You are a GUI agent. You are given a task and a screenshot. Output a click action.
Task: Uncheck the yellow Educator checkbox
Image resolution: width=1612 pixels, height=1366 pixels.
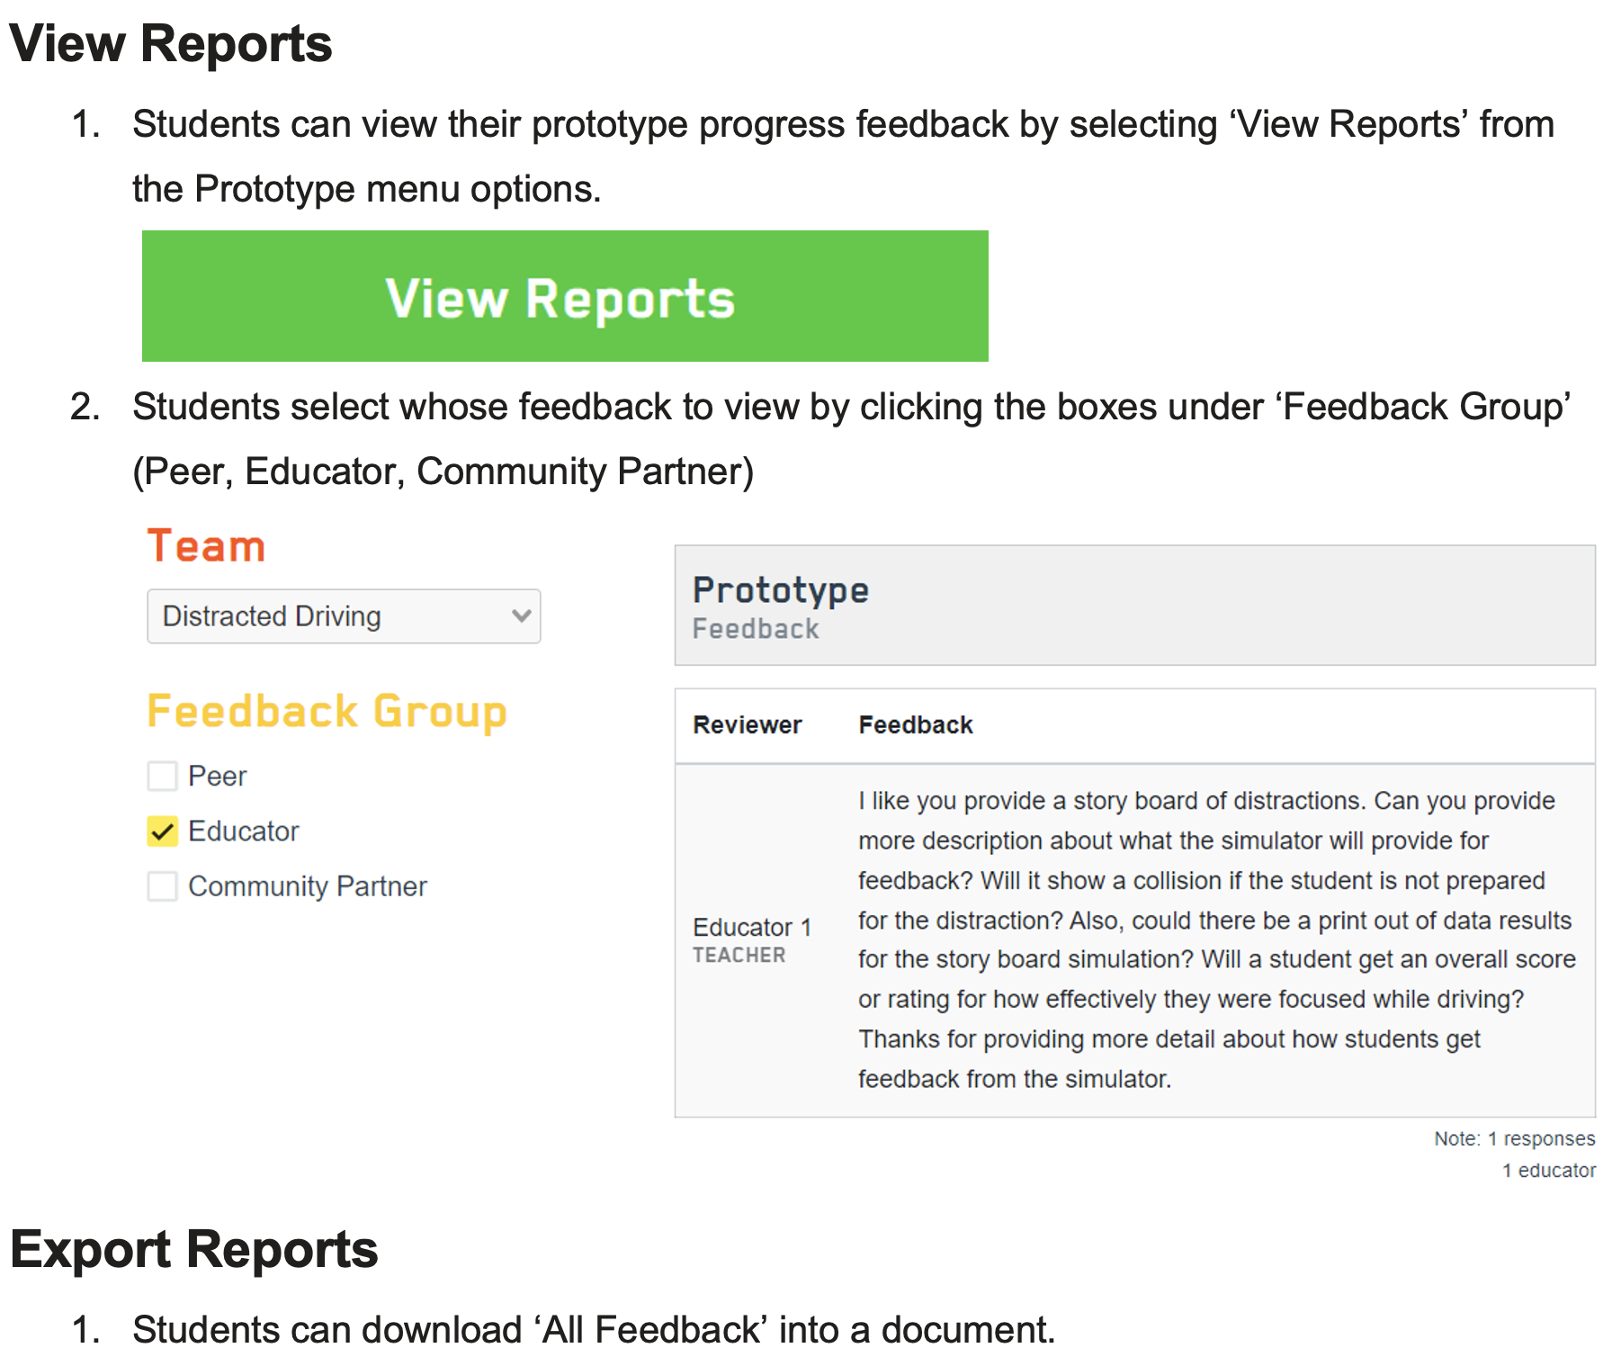tap(162, 831)
